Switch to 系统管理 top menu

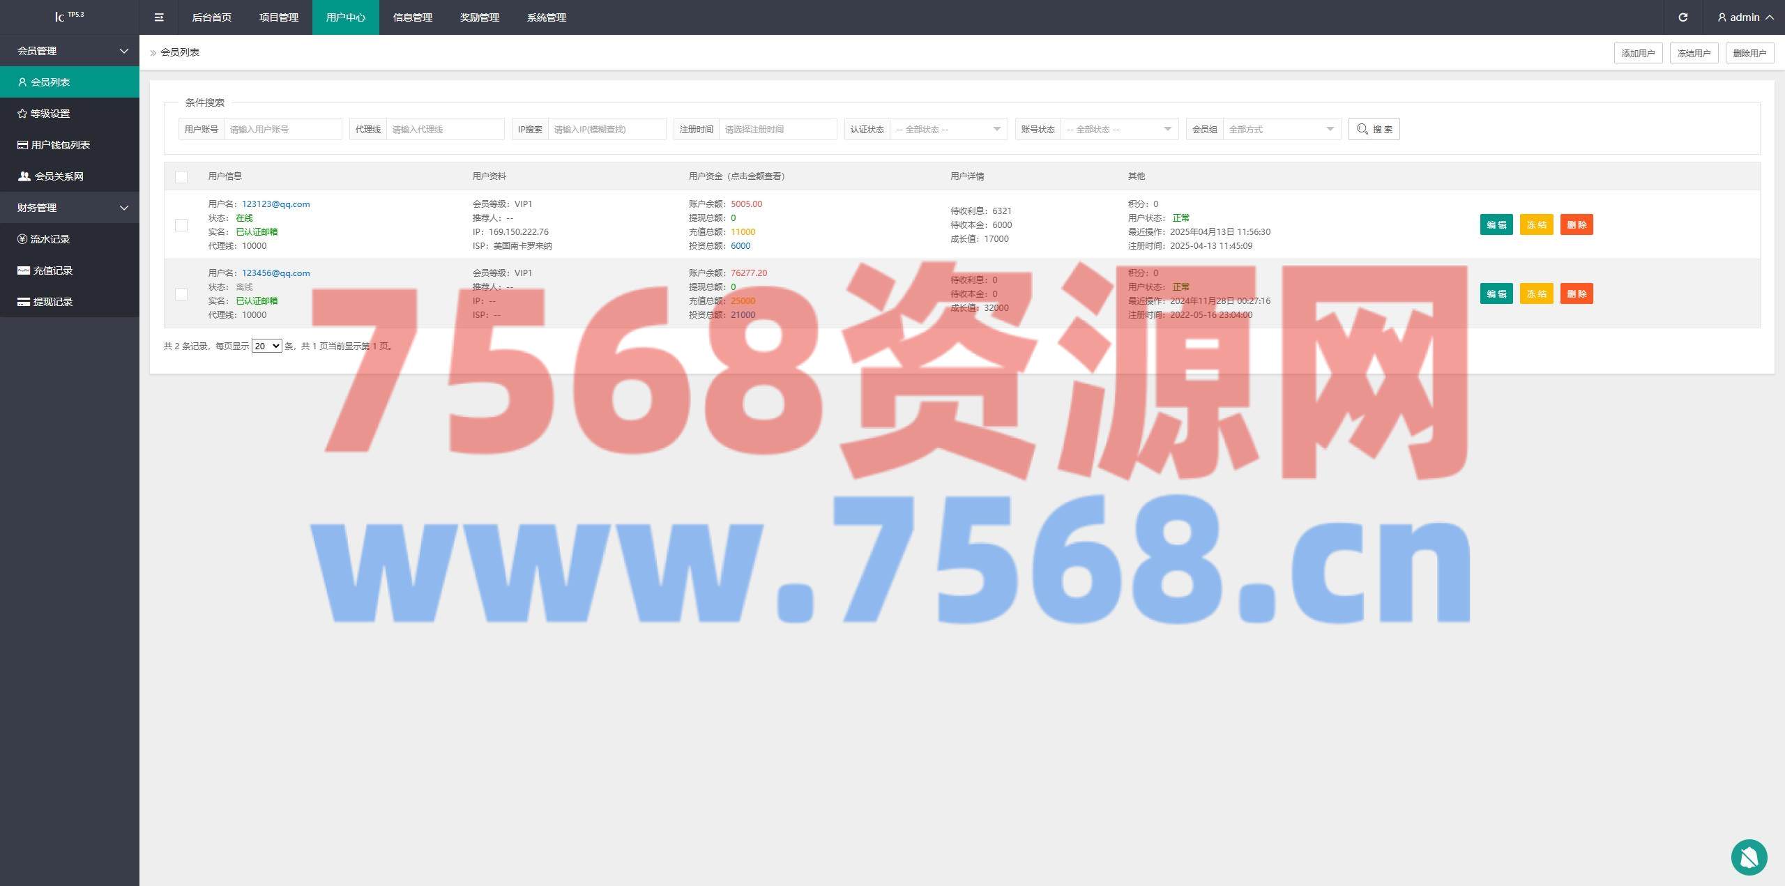tap(546, 17)
